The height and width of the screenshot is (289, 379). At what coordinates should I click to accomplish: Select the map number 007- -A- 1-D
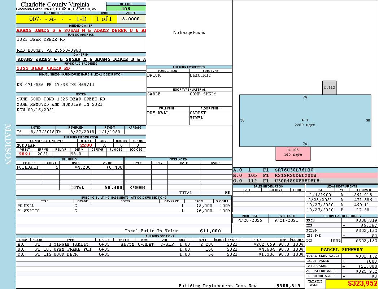(x=54, y=19)
